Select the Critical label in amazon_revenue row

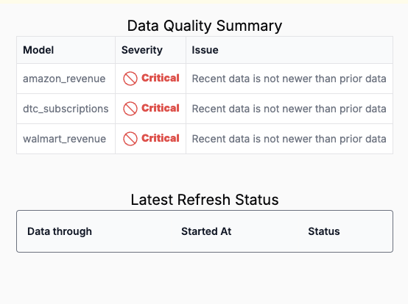point(161,78)
